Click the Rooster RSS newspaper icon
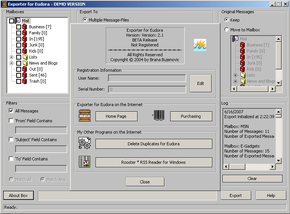This screenshot has height=214, width=290. [85, 162]
